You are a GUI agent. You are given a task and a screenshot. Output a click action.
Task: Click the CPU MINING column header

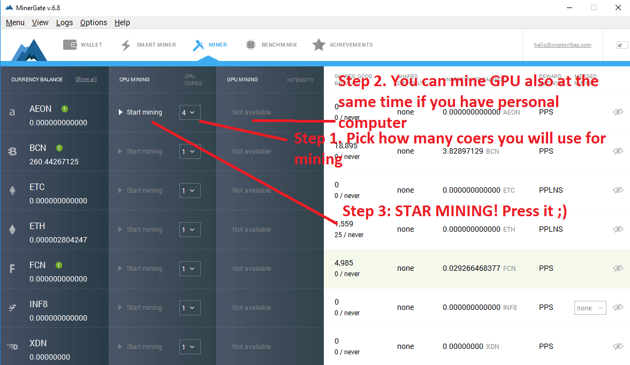coord(134,80)
